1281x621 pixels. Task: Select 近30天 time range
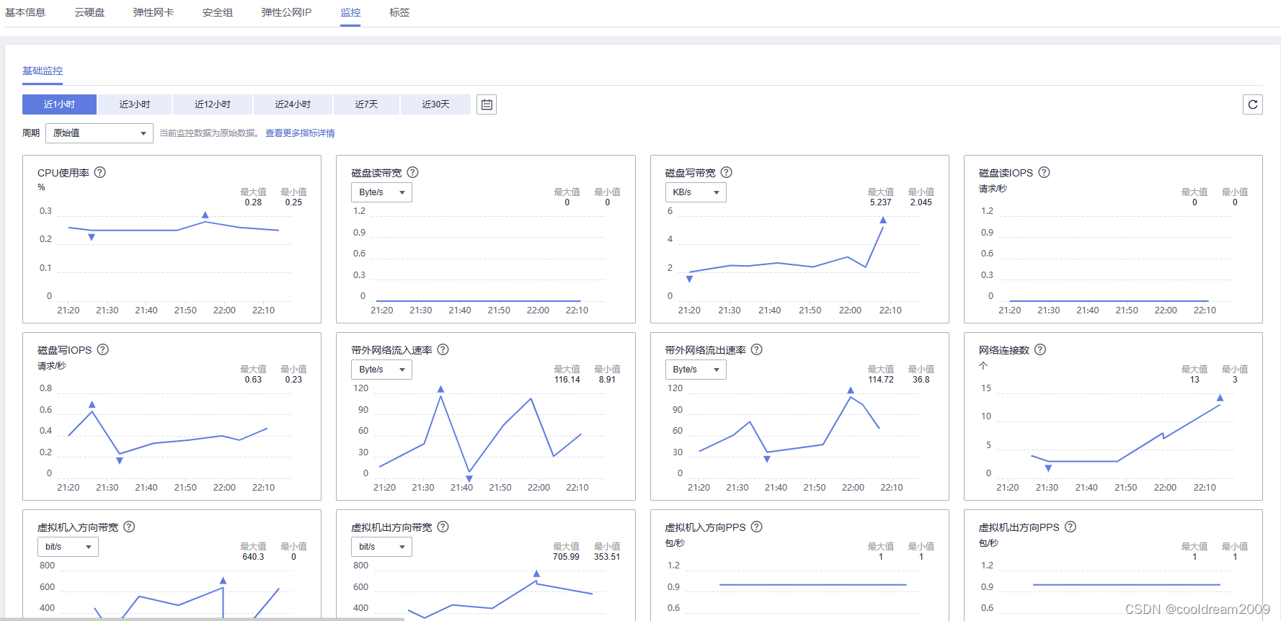pyautogui.click(x=435, y=104)
